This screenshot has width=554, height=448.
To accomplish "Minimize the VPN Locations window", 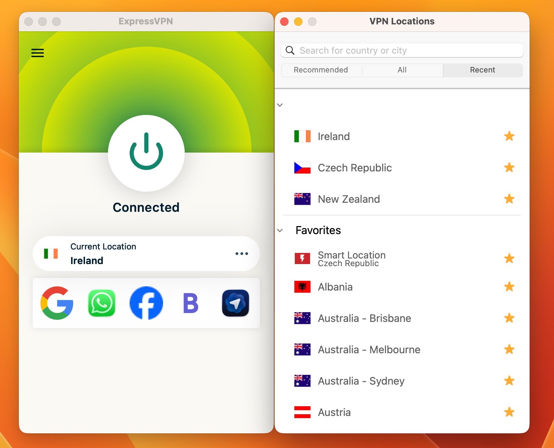I will pos(298,22).
